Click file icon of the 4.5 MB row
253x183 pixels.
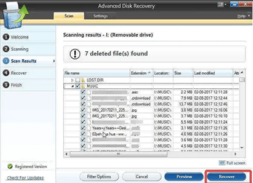pyautogui.click(x=89, y=146)
